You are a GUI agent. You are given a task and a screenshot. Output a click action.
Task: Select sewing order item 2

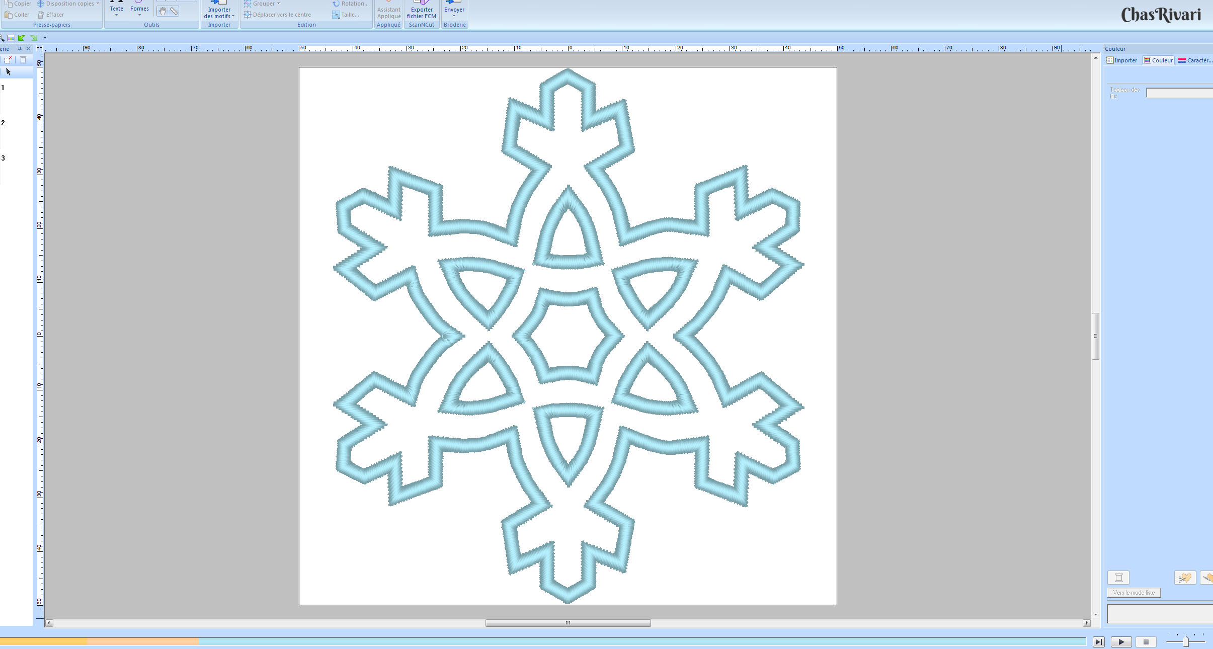pyautogui.click(x=3, y=123)
